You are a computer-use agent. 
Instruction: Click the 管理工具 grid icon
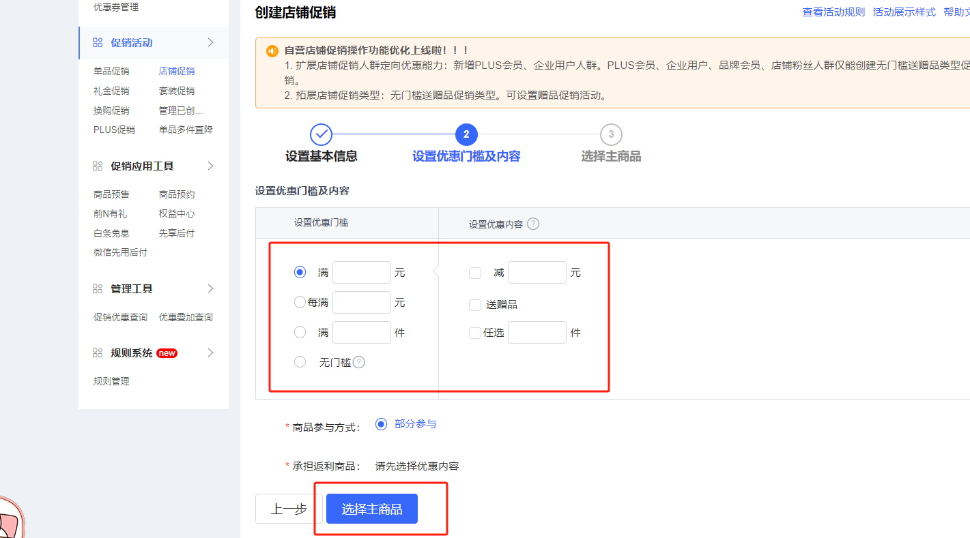(98, 289)
